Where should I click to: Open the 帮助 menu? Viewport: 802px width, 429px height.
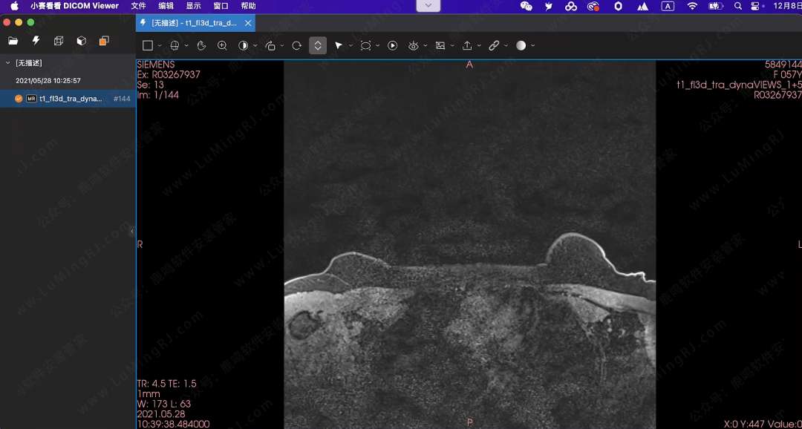click(248, 6)
